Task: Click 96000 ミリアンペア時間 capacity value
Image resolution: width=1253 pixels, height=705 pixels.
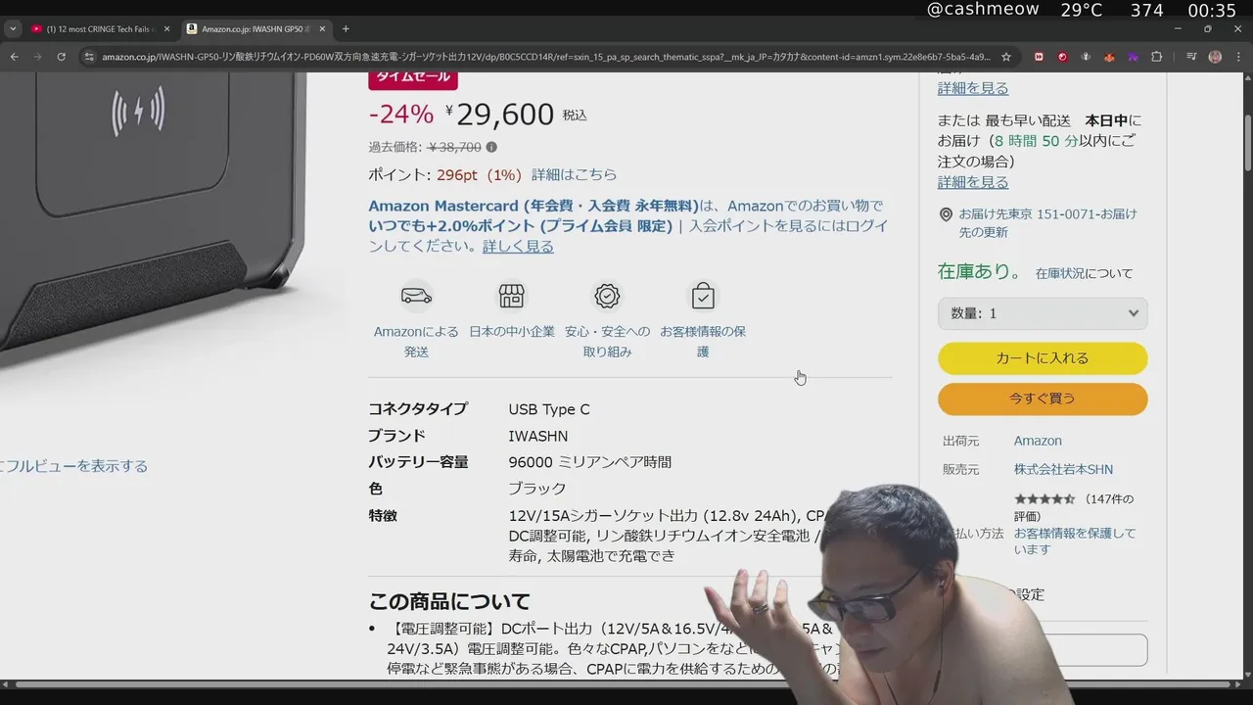Action: coord(590,462)
